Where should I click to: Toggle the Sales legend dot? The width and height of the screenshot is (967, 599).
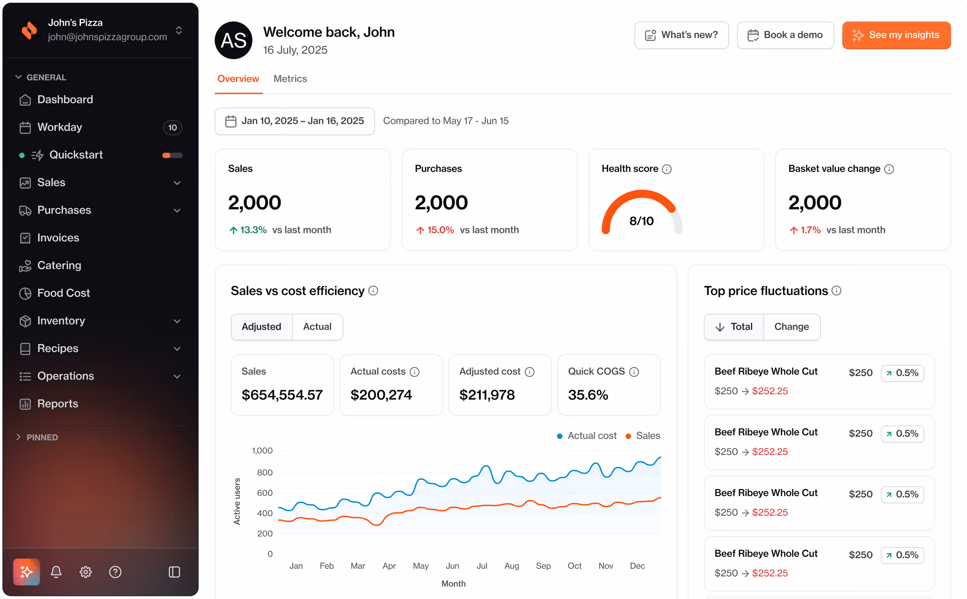point(628,436)
